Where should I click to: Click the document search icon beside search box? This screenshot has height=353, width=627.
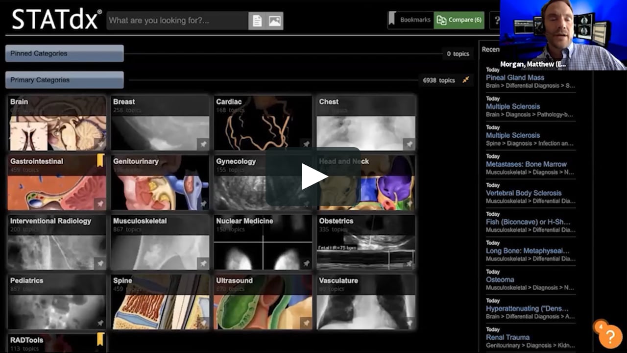[257, 21]
